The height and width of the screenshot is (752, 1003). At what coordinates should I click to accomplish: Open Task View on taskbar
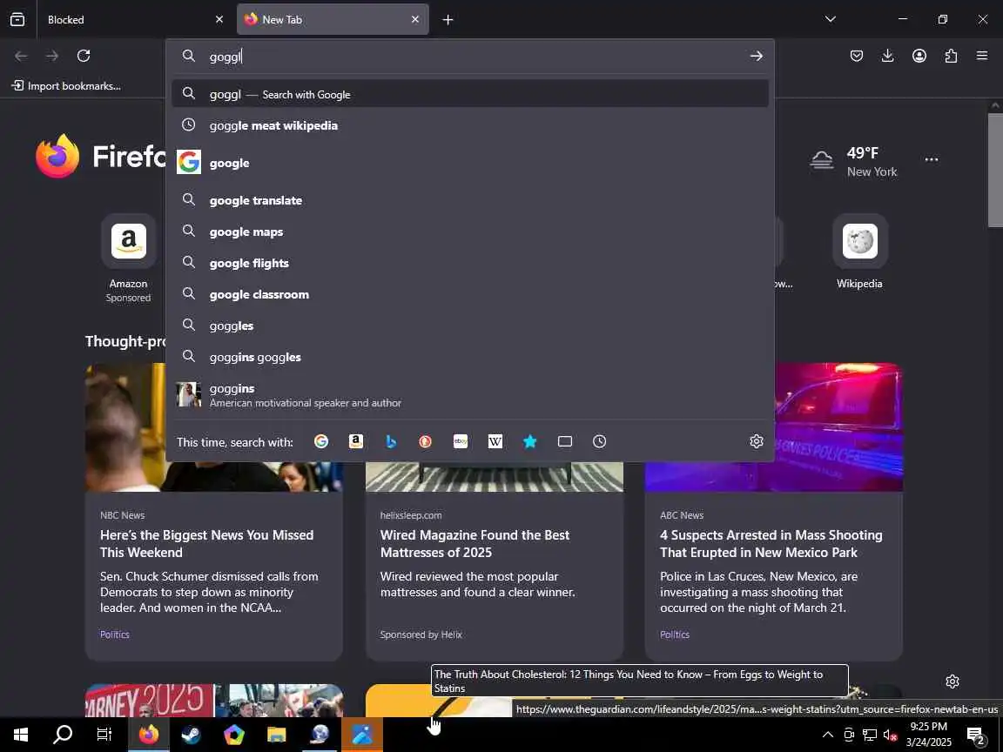[x=104, y=735]
